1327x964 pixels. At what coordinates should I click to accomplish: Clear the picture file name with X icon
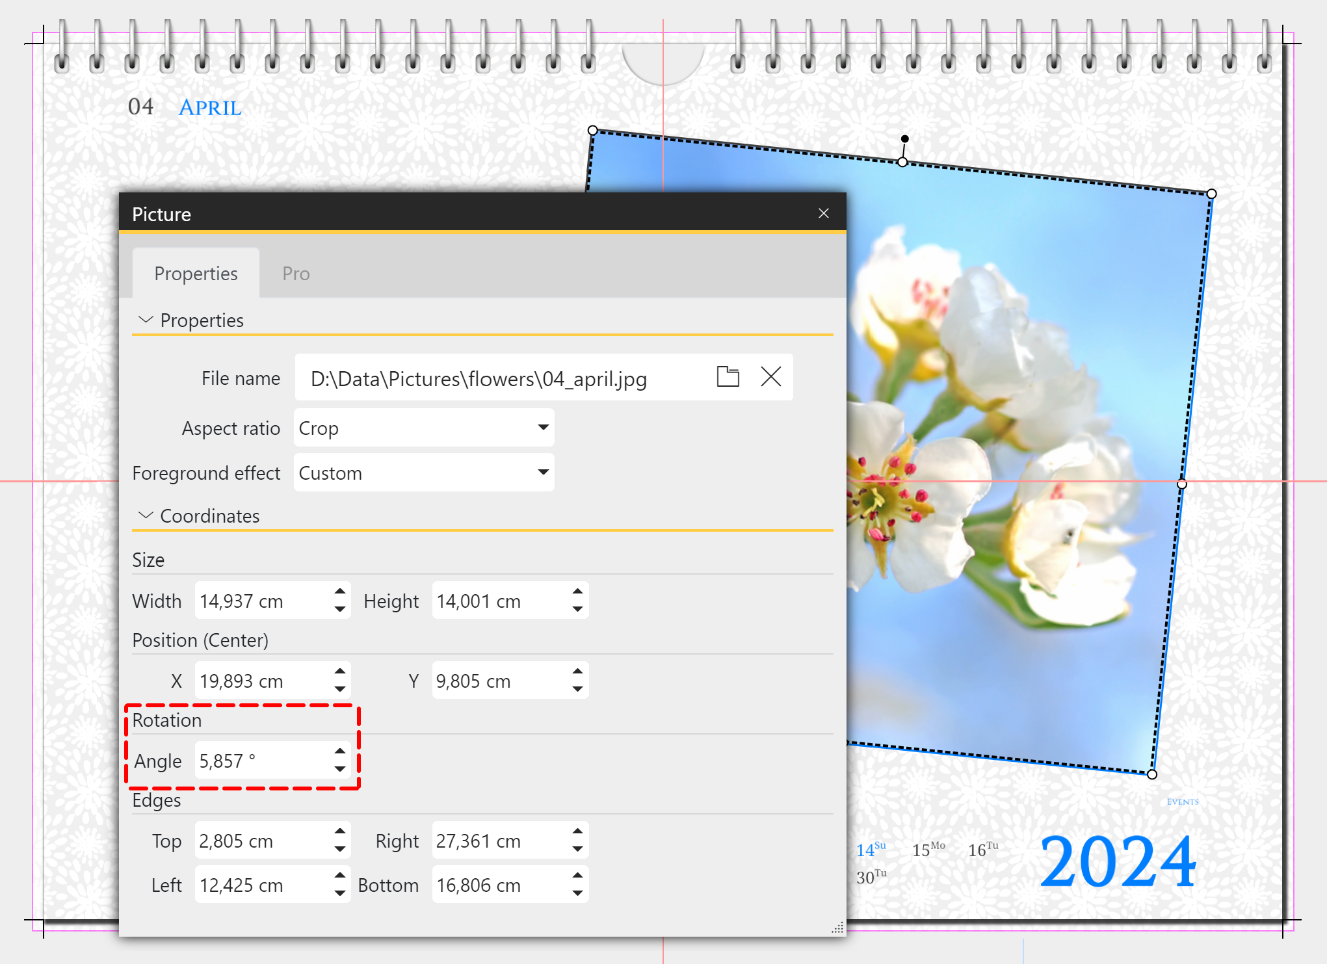(770, 376)
